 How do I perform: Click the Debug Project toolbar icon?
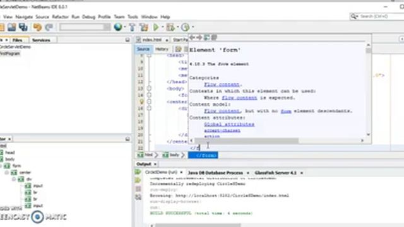coord(170,27)
